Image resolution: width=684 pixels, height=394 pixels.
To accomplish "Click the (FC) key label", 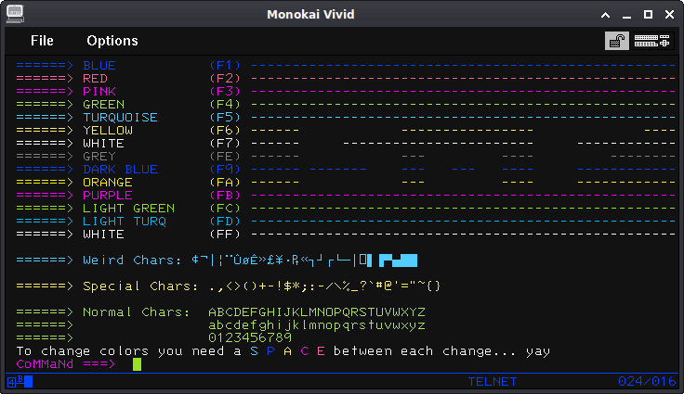I will click(225, 209).
